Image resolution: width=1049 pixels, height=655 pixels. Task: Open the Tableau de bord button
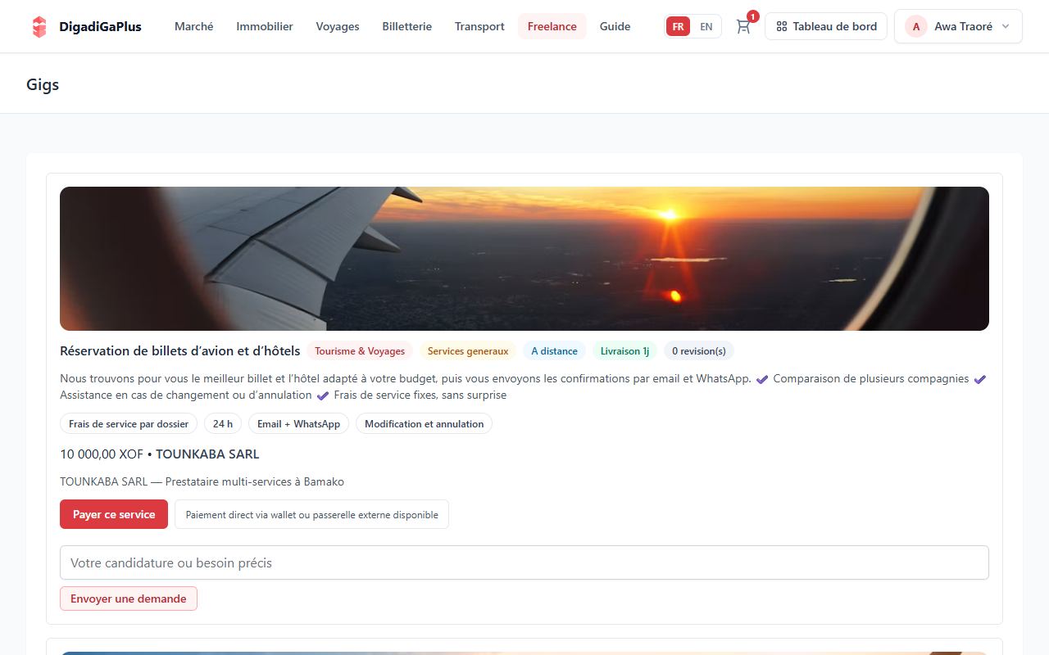coord(826,26)
